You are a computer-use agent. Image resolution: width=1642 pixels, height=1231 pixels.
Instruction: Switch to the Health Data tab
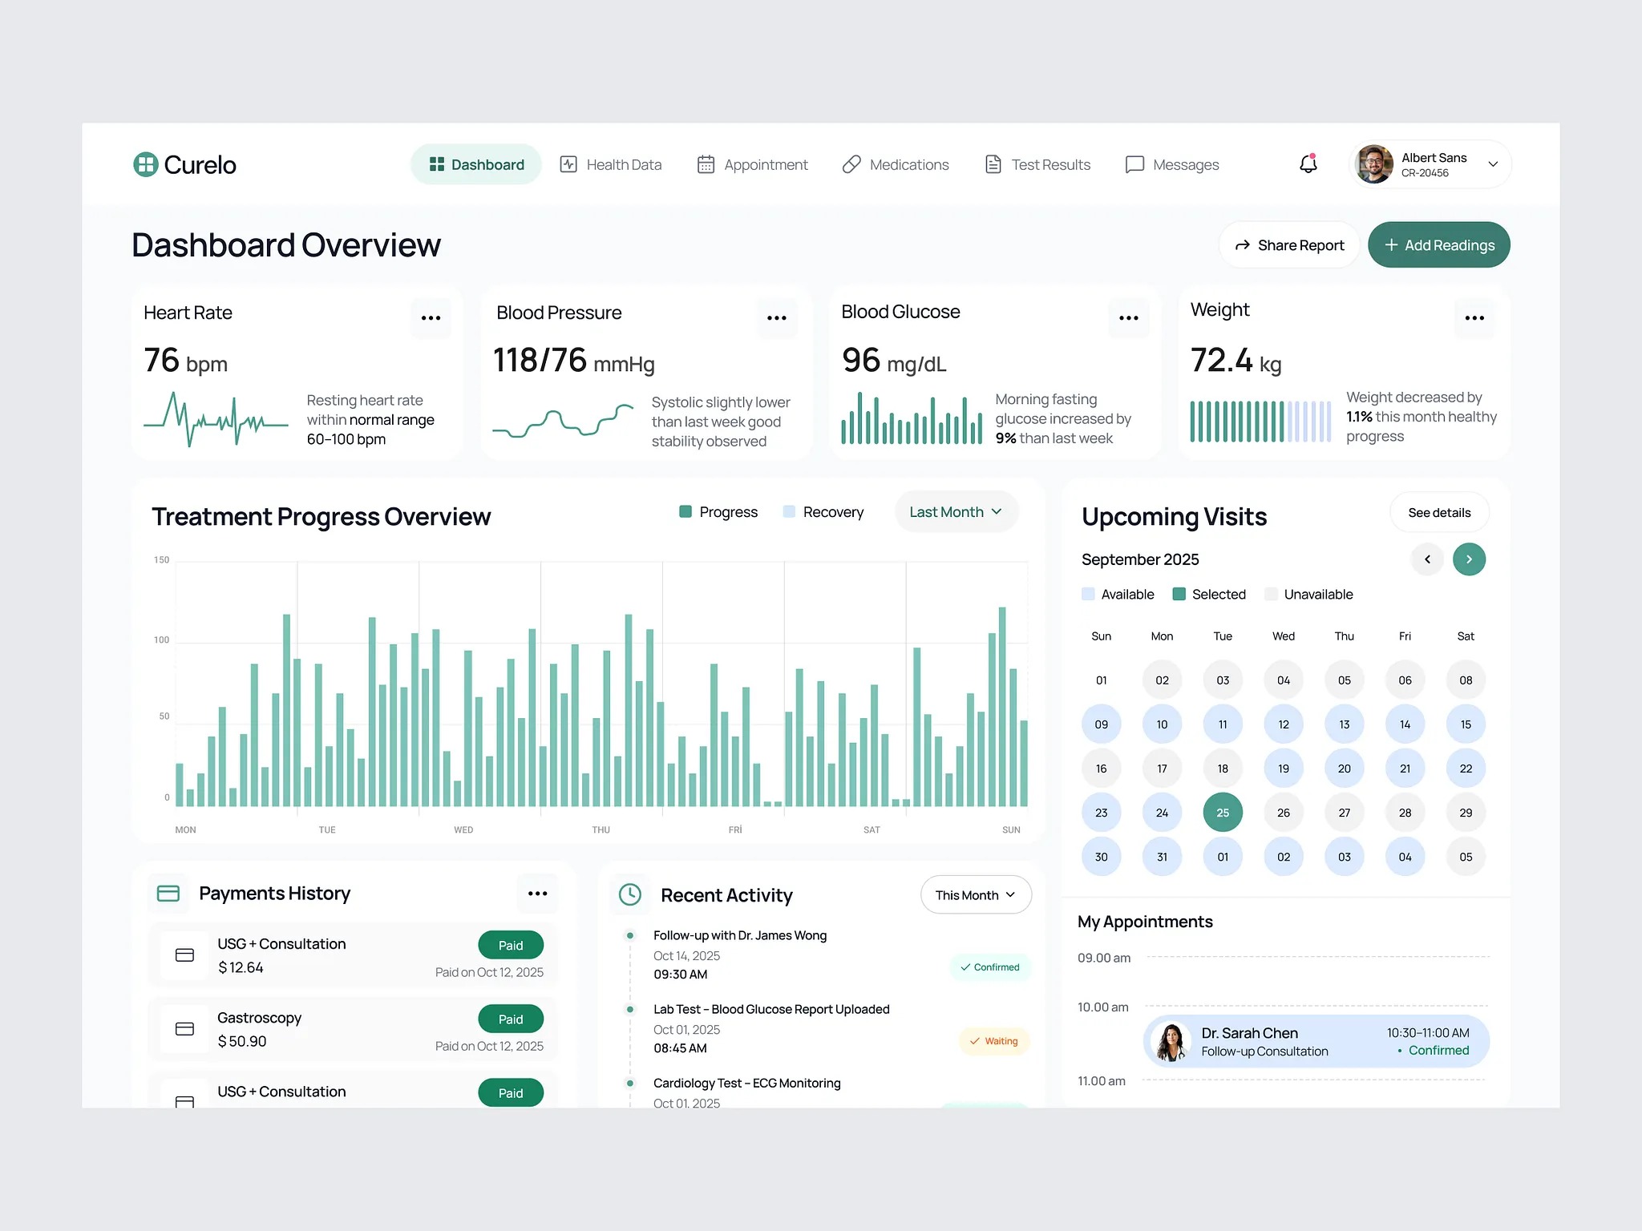click(611, 164)
